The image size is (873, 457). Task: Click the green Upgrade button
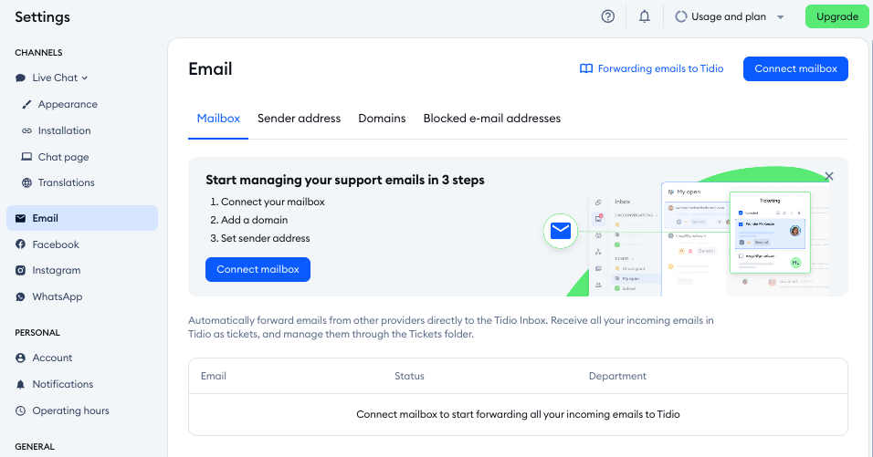(836, 16)
